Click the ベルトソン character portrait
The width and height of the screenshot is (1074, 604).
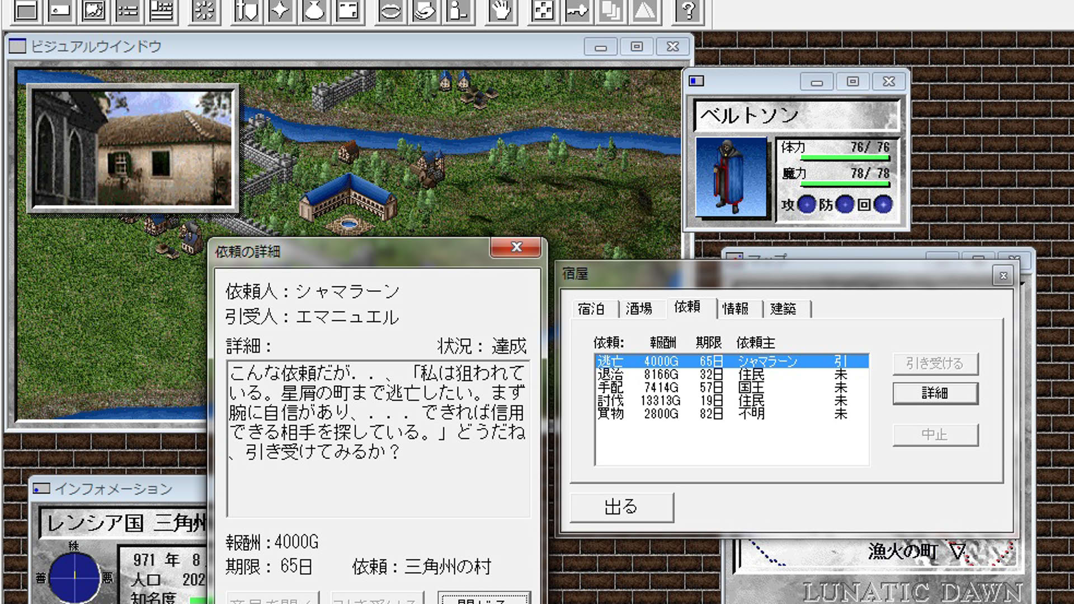click(731, 177)
